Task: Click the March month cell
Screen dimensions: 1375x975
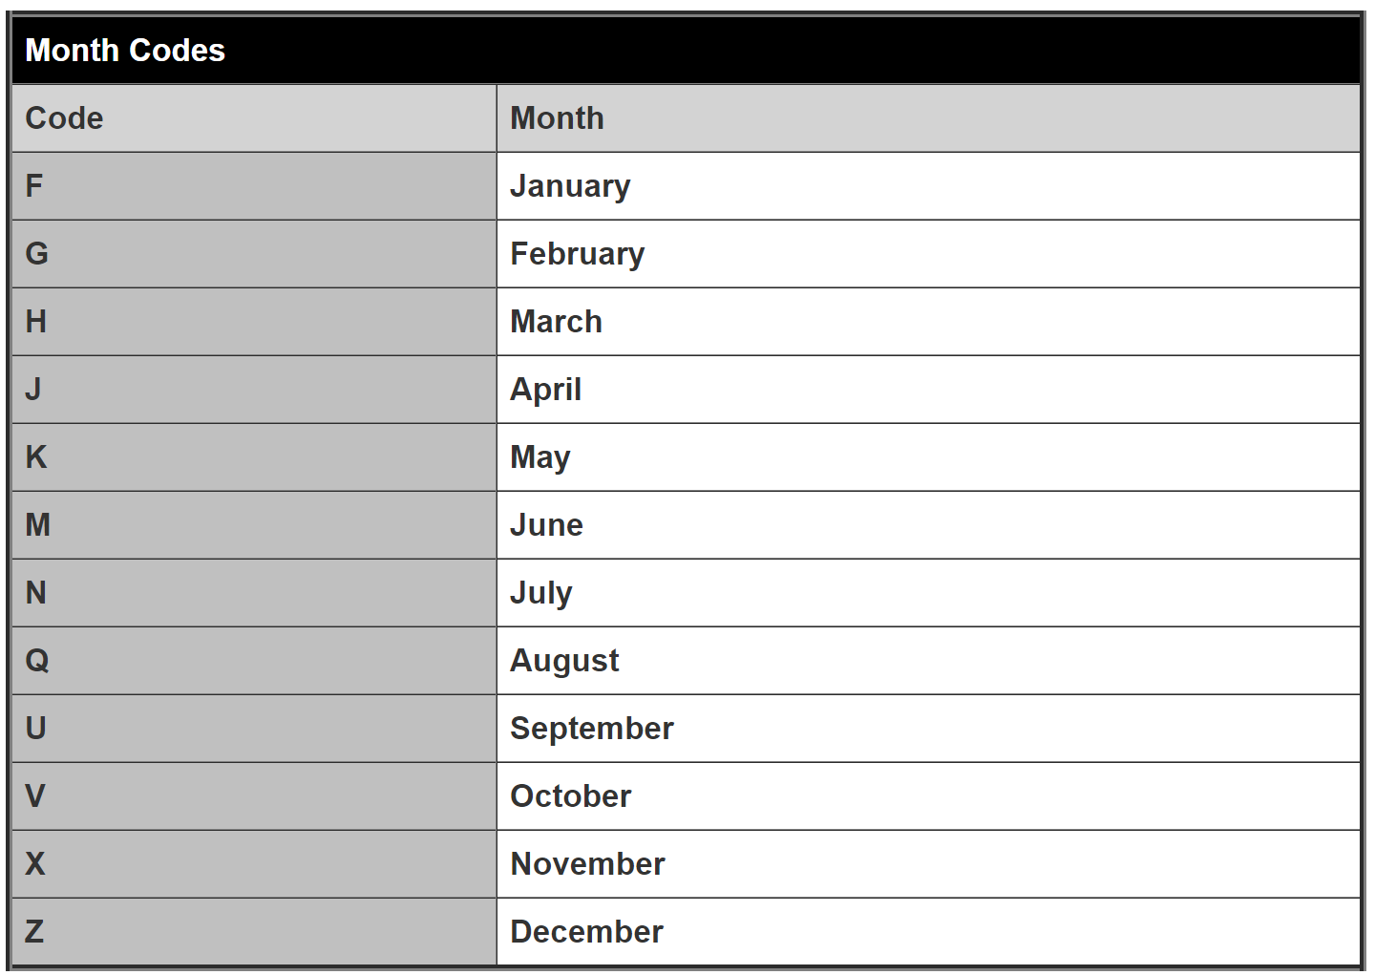Action: (x=556, y=322)
